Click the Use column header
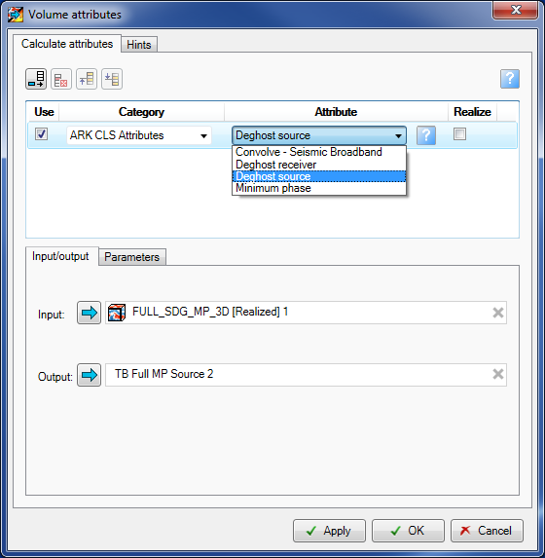Screen dimensions: 545x558 44,112
